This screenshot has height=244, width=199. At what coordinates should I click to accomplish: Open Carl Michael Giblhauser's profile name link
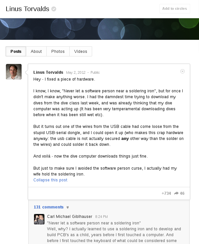70,217
